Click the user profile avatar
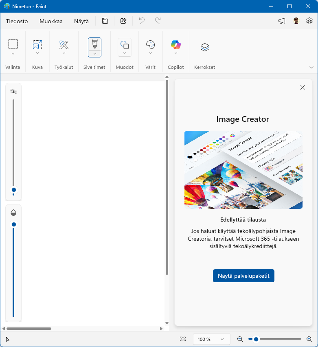Viewport: 318px width, 347px height. (x=296, y=21)
